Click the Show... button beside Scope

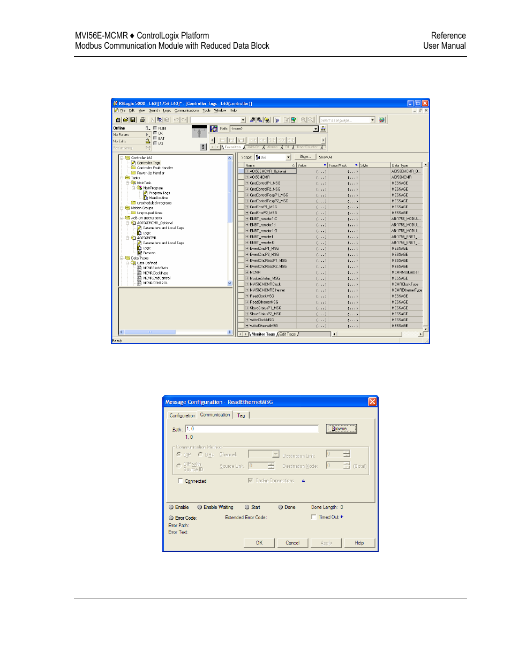coord(305,157)
